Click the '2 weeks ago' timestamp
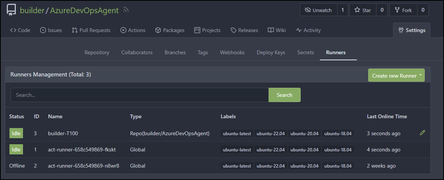Image resolution: width=444 pixels, height=180 pixels. 381,166
